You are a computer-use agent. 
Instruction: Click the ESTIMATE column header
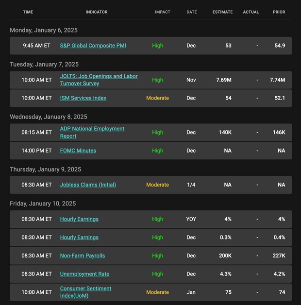click(222, 12)
